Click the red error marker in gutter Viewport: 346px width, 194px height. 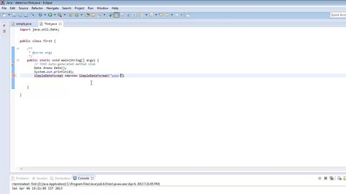[x=13, y=75]
